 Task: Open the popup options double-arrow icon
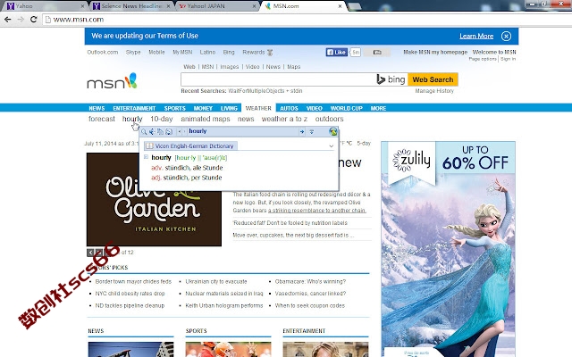[x=312, y=132]
